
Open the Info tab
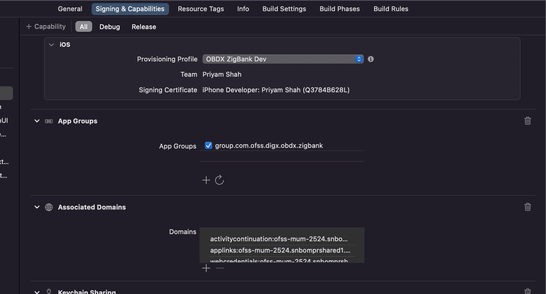pos(243,9)
